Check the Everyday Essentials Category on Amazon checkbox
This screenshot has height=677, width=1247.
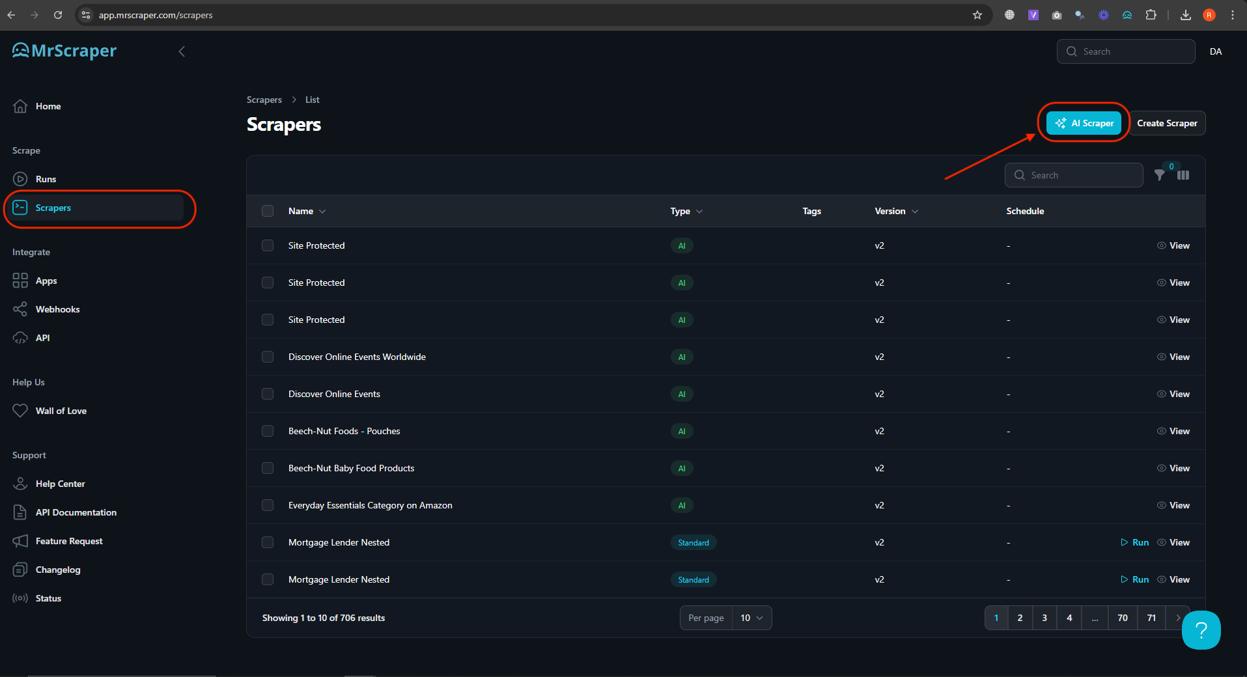click(268, 505)
